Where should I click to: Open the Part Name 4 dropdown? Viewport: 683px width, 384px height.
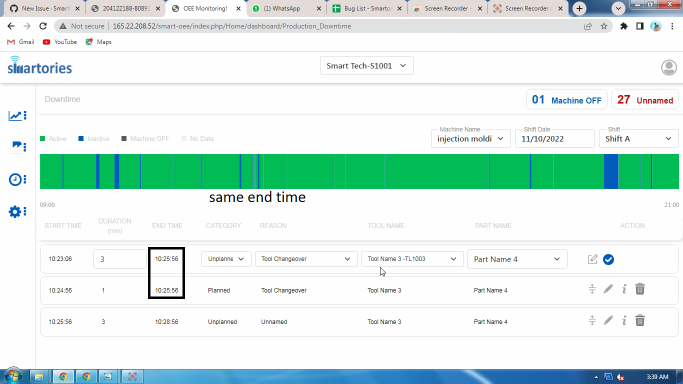click(x=517, y=259)
